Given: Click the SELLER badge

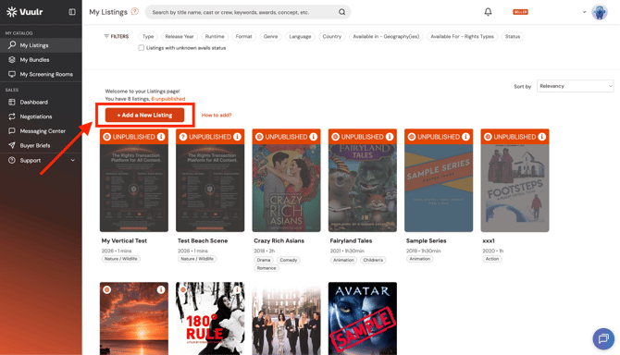Looking at the screenshot, I should click(520, 12).
